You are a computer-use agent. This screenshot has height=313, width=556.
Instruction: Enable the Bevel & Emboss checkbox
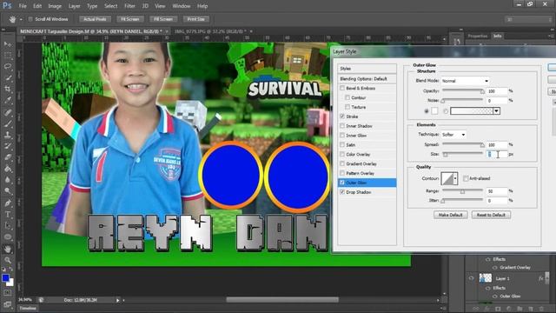tap(342, 88)
